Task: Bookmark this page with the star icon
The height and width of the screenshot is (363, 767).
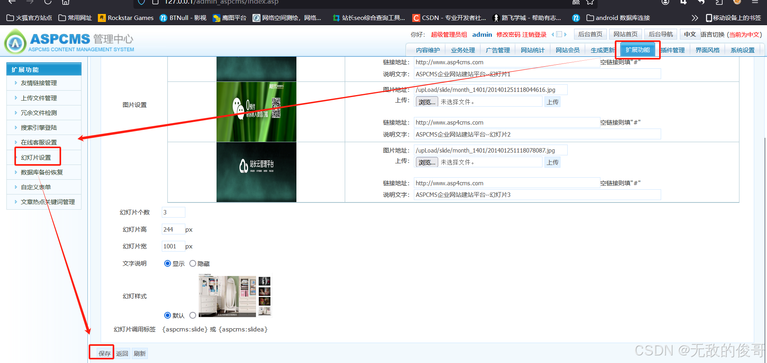Action: click(x=590, y=2)
